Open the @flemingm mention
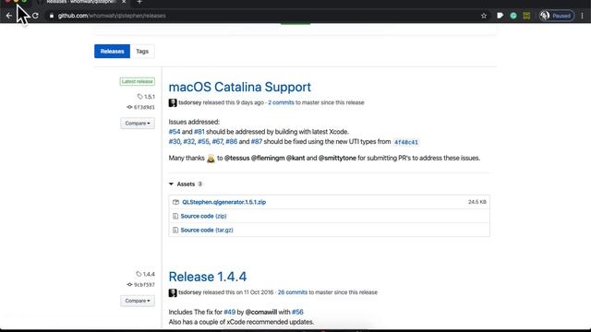Image resolution: width=591 pixels, height=332 pixels. tap(268, 158)
